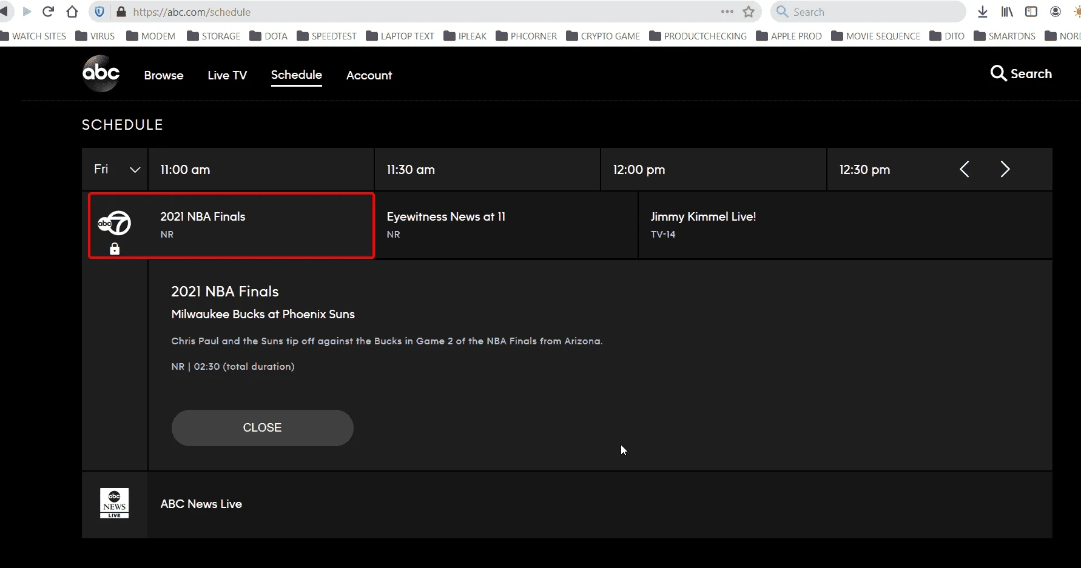
Task: Open the Live TV page
Action: point(227,75)
